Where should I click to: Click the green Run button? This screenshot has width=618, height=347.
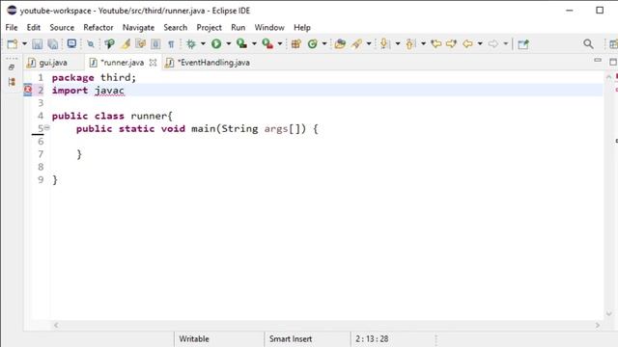point(216,44)
